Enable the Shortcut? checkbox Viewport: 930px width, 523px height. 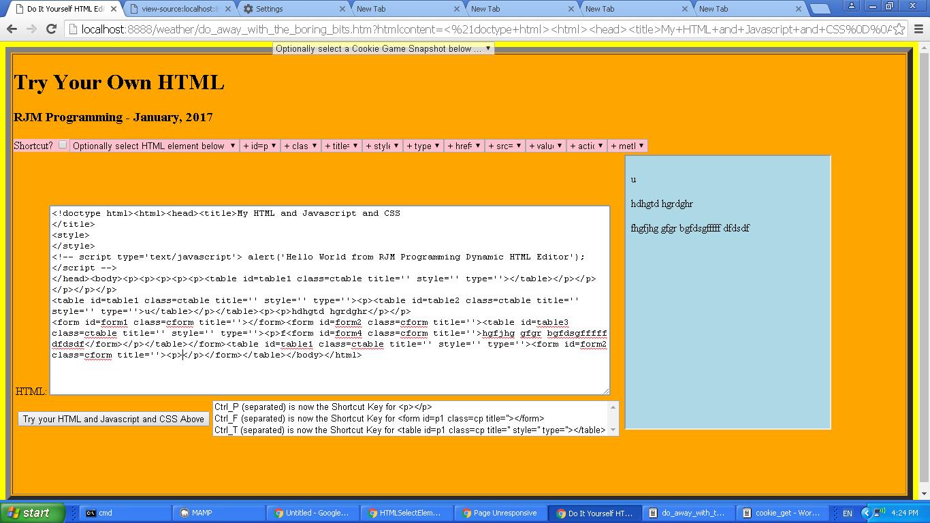(x=63, y=144)
